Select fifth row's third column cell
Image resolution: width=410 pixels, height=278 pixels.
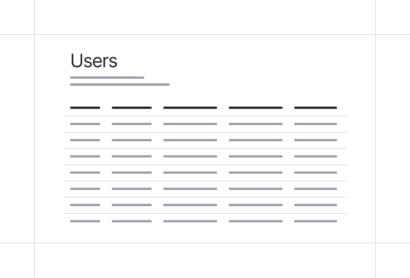[190, 189]
